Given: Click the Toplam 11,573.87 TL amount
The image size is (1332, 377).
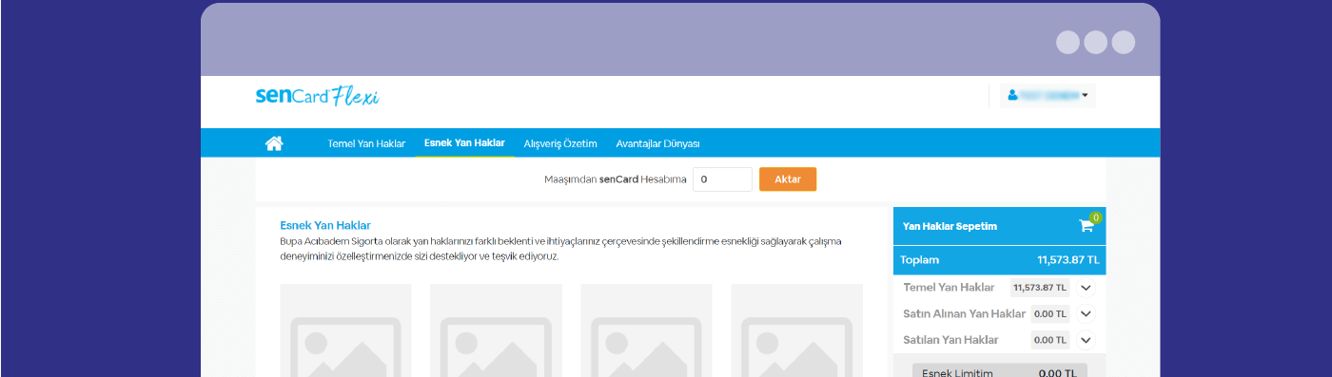Looking at the screenshot, I should [x=1068, y=259].
